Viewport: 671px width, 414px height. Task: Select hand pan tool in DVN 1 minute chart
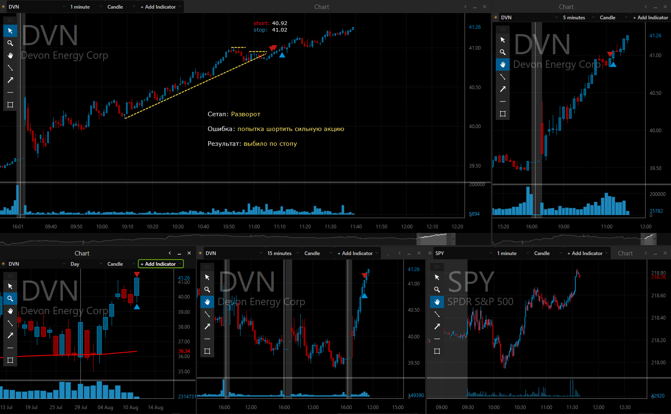tap(10, 55)
